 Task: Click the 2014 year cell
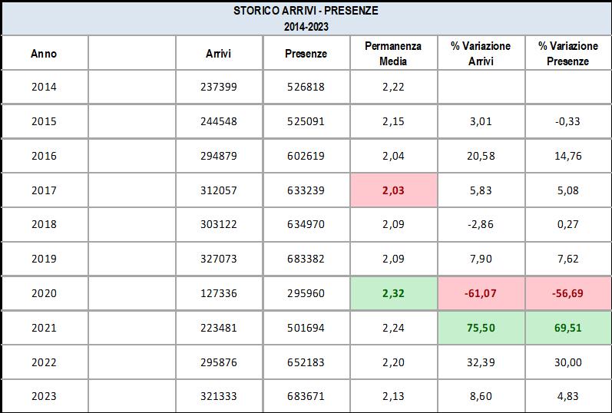[44, 87]
